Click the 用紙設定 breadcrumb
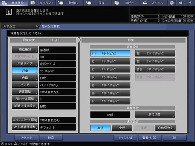The height and width of the screenshot is (146, 195). 20,26
